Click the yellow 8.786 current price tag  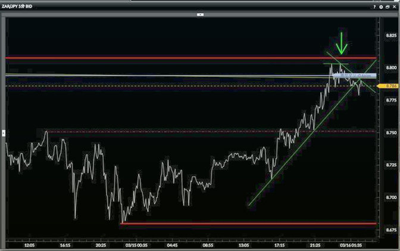click(390, 86)
